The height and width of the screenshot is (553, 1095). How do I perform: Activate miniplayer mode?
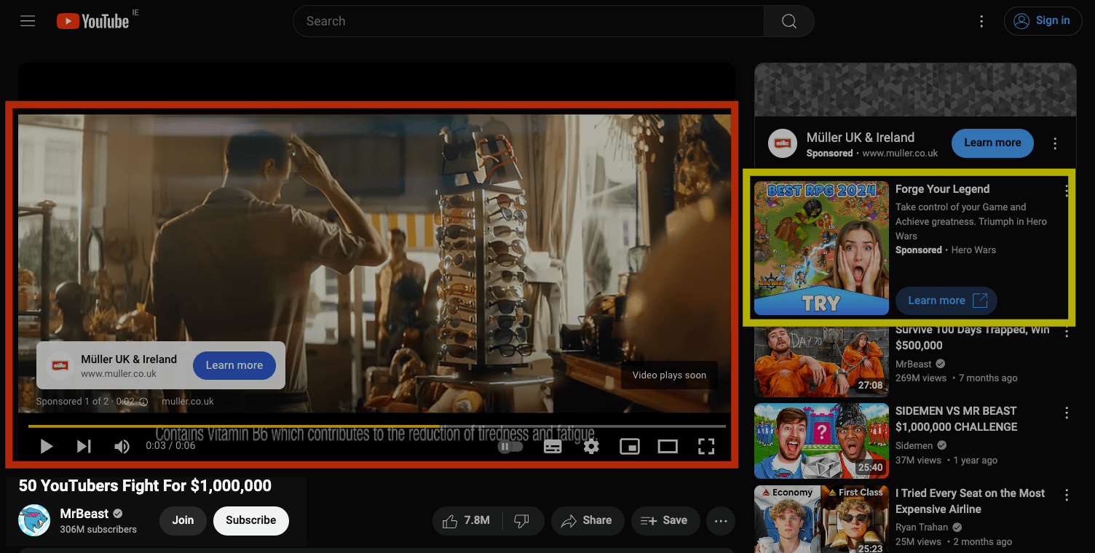point(629,446)
